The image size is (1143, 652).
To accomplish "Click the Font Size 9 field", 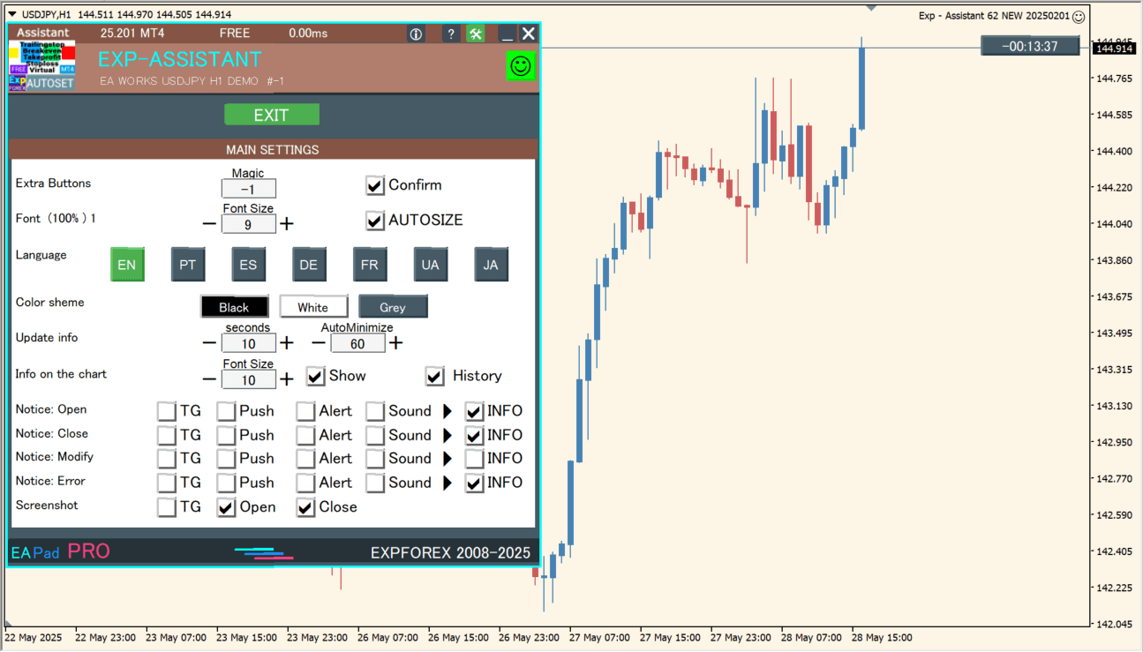I will click(x=249, y=224).
